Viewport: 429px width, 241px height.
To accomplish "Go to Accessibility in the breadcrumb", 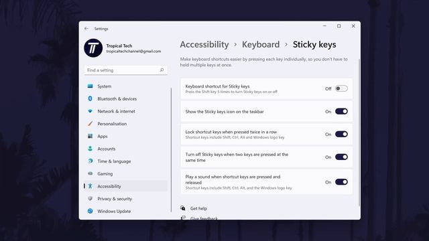I will pyautogui.click(x=204, y=45).
